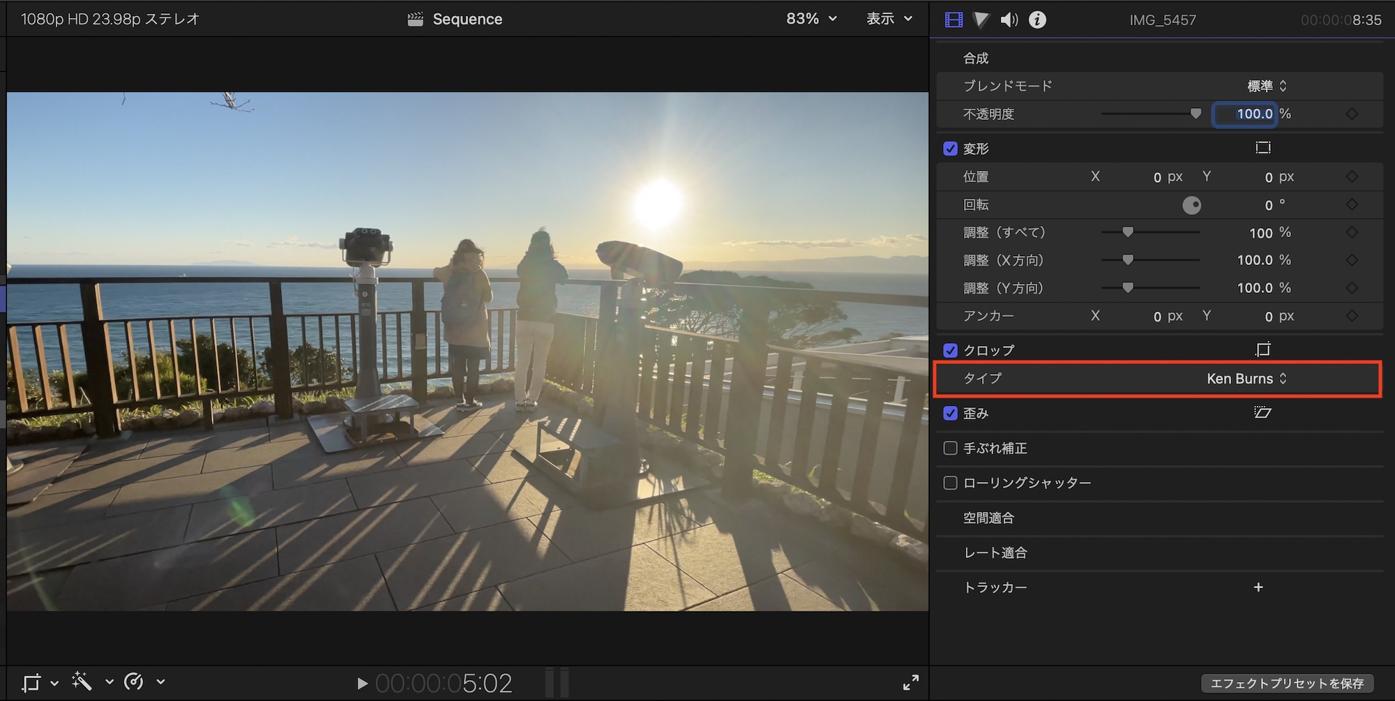Viewport: 1395px width, 701px height.
Task: Open the ブレンドモード 標準 dropdown
Action: (x=1267, y=86)
